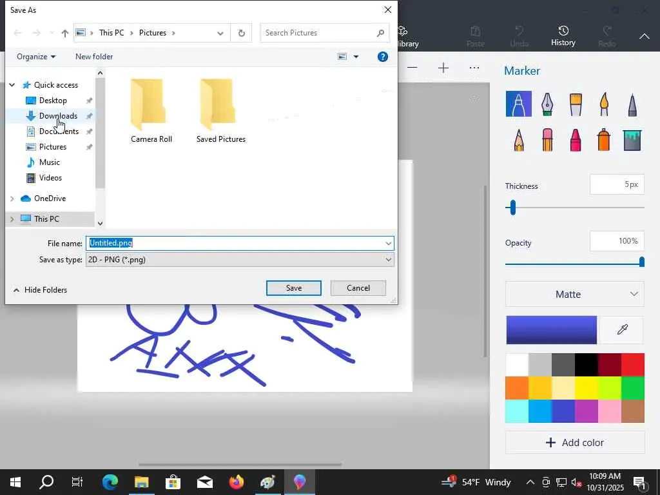
Task: Open Firefox from the taskbar
Action: tap(237, 482)
